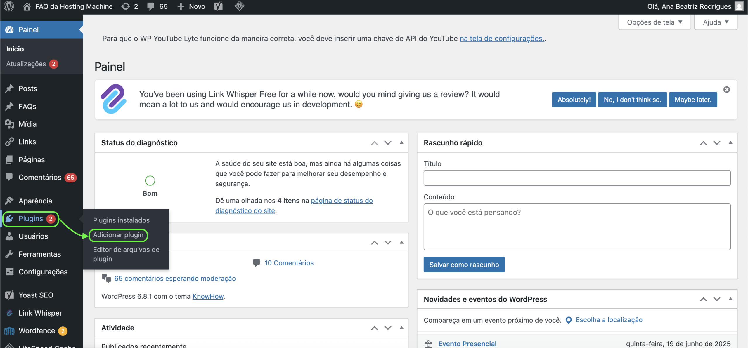748x348 pixels.
Task: Click the sliders icon next to Configurações
Action: click(9, 272)
